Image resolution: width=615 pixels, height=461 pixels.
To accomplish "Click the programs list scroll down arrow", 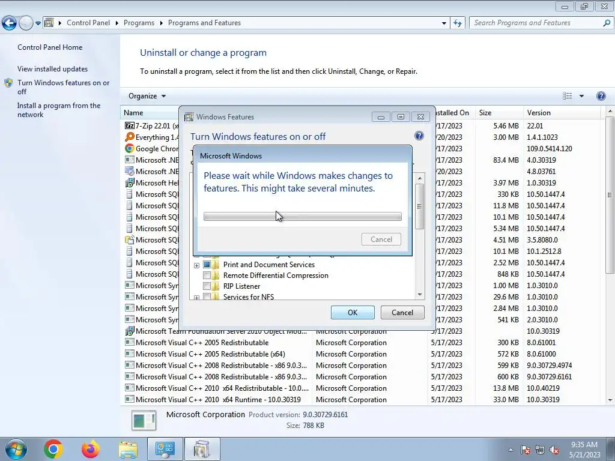I will click(x=610, y=400).
